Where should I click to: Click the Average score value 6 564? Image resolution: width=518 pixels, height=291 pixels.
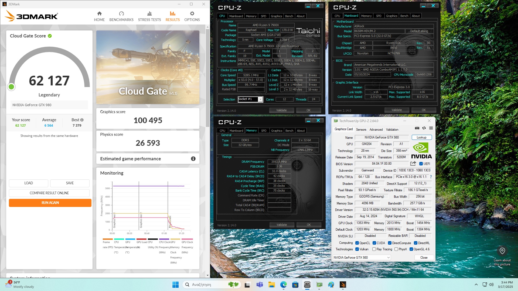tap(49, 125)
